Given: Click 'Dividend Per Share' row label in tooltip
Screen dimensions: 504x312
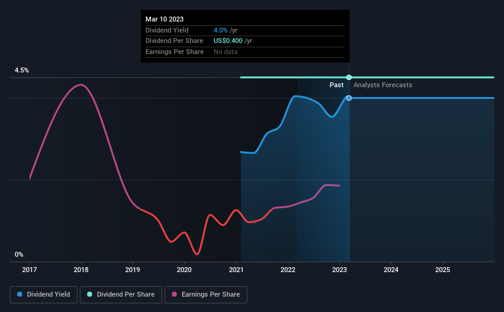Looking at the screenshot, I should point(174,41).
